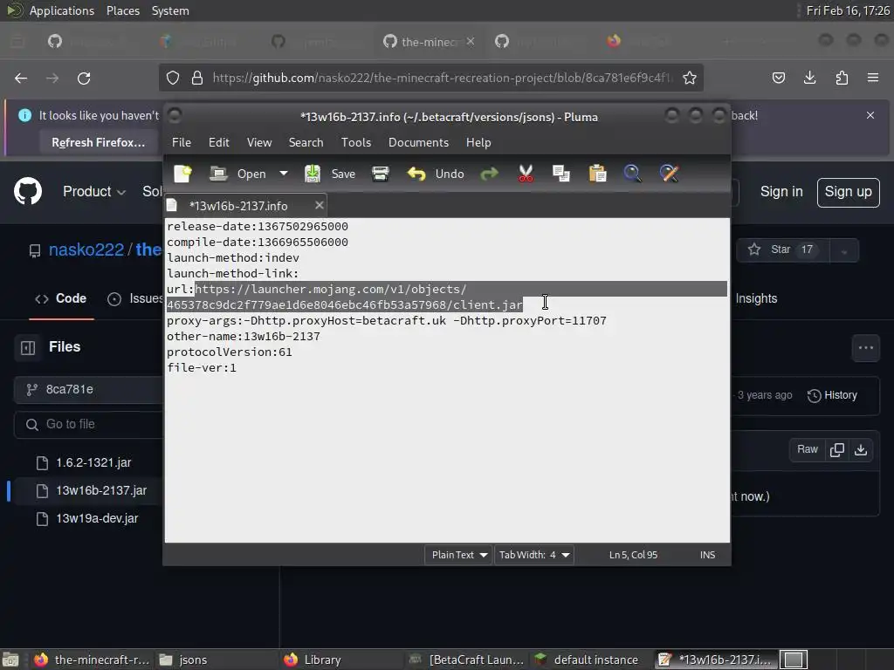Open the Tab Width dropdown

coord(533,555)
